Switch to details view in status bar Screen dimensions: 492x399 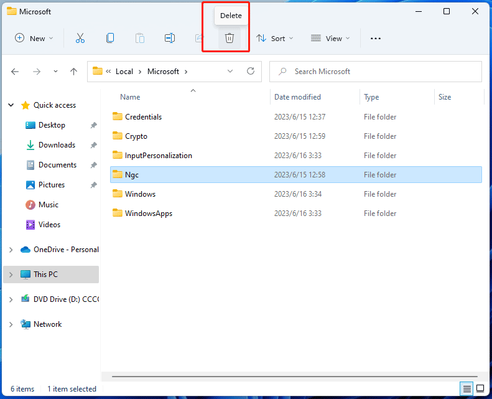(466, 388)
